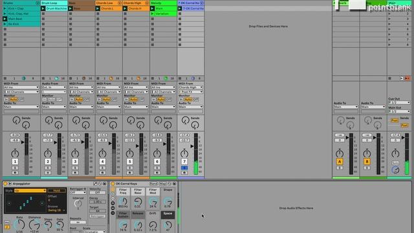
Task: Open Drum Loop Audio From dropdown
Action: pos(54,87)
